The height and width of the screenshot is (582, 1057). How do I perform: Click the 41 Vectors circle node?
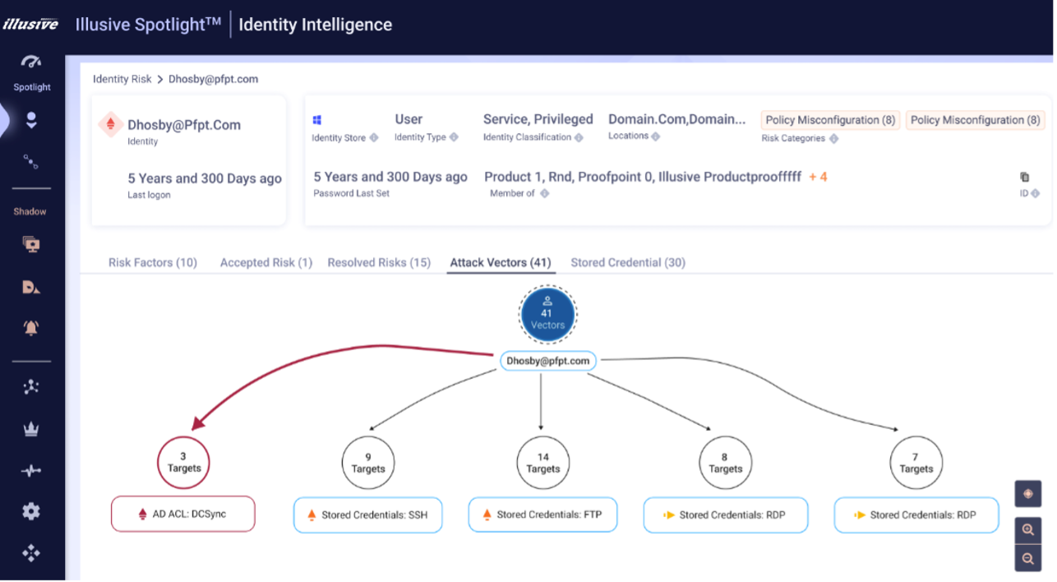[x=547, y=315]
